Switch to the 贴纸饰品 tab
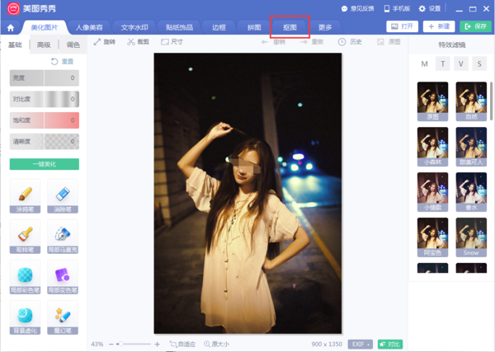 179,27
